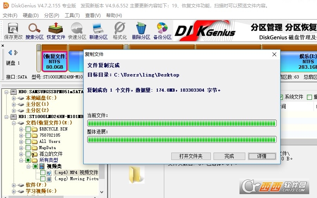317x198 pixels.
Task: Open the Backup Partition (备份分区) tool
Action: 162,31
